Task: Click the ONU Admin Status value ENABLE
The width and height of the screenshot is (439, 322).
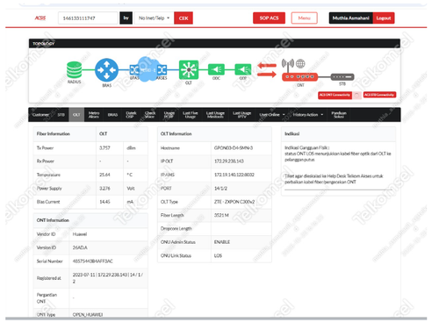Action: coord(222,242)
